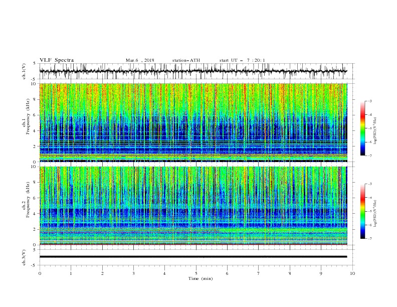Select the date text "Mar.6 , 2018"
This screenshot has height=307, width=397.
click(x=140, y=60)
